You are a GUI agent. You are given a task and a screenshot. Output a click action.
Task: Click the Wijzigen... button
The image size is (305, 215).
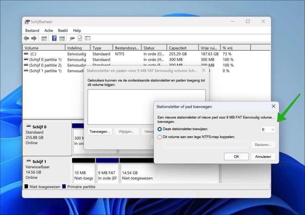point(127,132)
